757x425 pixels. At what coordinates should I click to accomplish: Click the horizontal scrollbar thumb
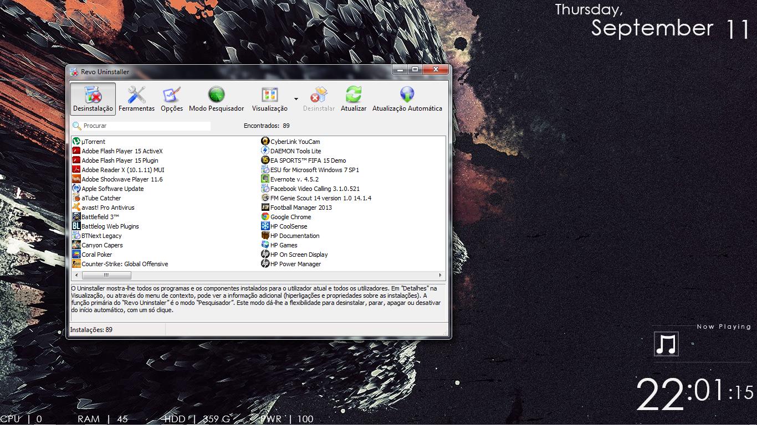(106, 275)
